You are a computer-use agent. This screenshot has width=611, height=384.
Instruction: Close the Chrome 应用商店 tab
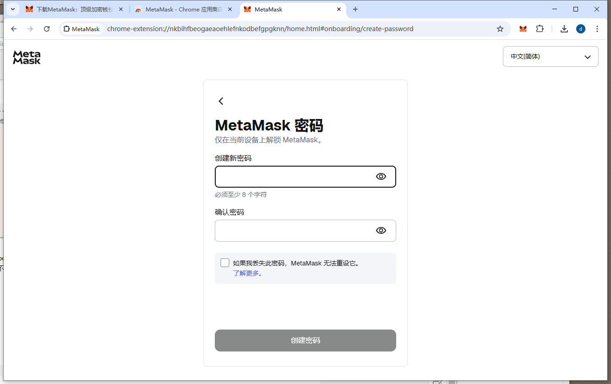click(x=230, y=9)
